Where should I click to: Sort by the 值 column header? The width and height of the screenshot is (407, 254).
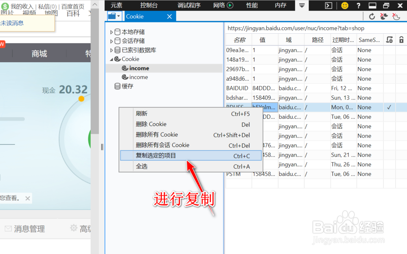click(265, 40)
